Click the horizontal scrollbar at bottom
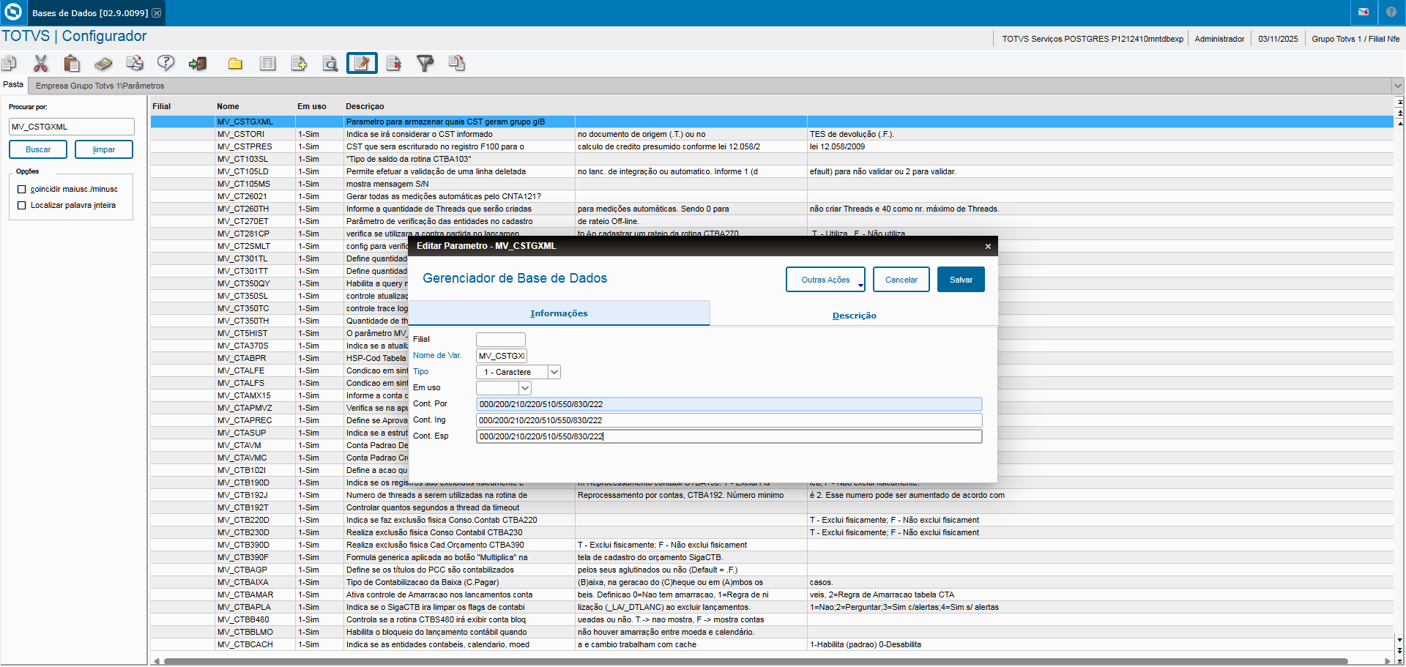Image resolution: width=1406 pixels, height=667 pixels. point(754,661)
